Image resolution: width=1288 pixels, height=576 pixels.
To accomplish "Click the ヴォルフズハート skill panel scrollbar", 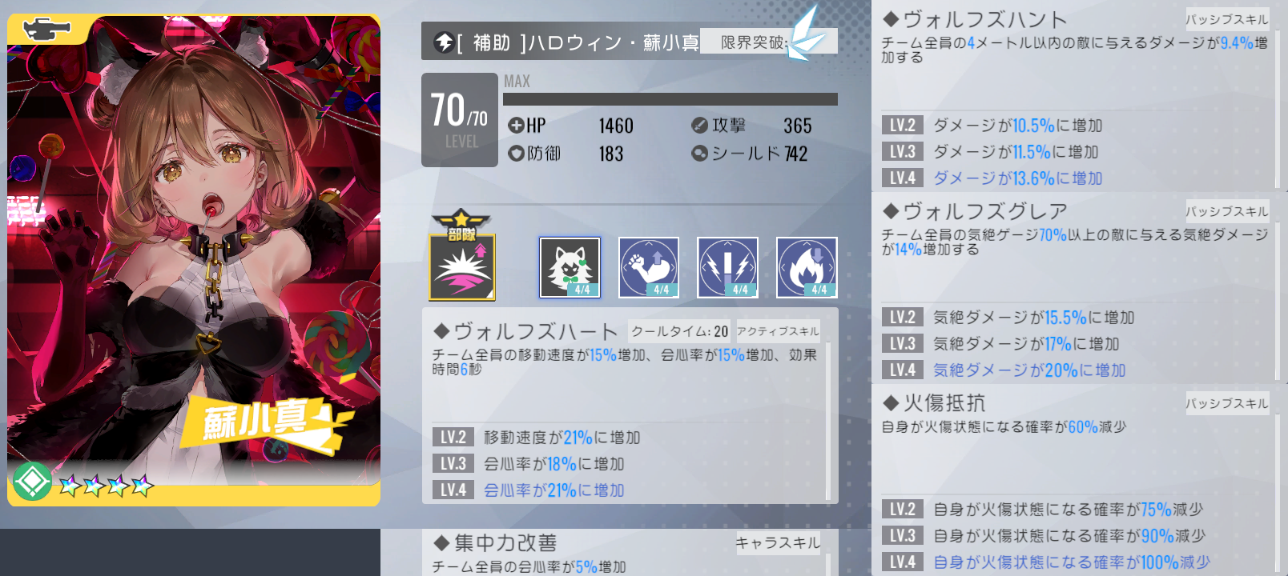I will [x=828, y=422].
